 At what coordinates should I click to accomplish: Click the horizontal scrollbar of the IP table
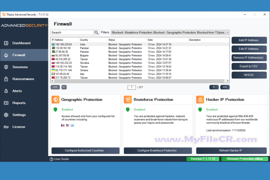pyautogui.click(x=139, y=81)
